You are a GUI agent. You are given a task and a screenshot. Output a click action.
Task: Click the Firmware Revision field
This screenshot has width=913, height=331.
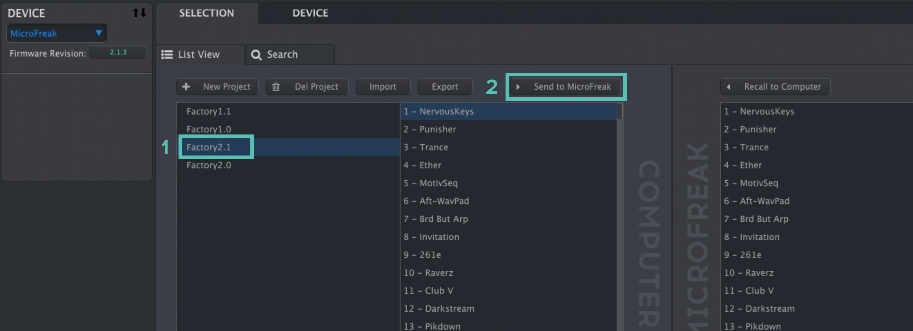tap(118, 52)
